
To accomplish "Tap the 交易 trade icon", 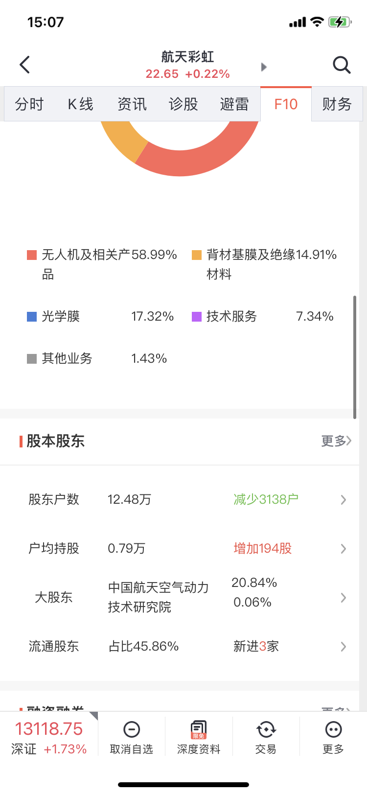I will pyautogui.click(x=266, y=730).
